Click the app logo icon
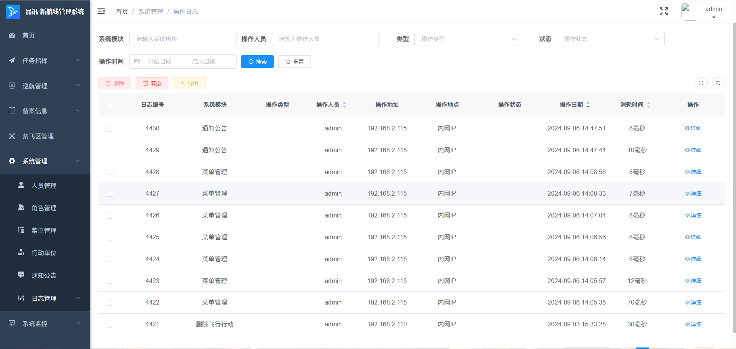 [x=13, y=12]
